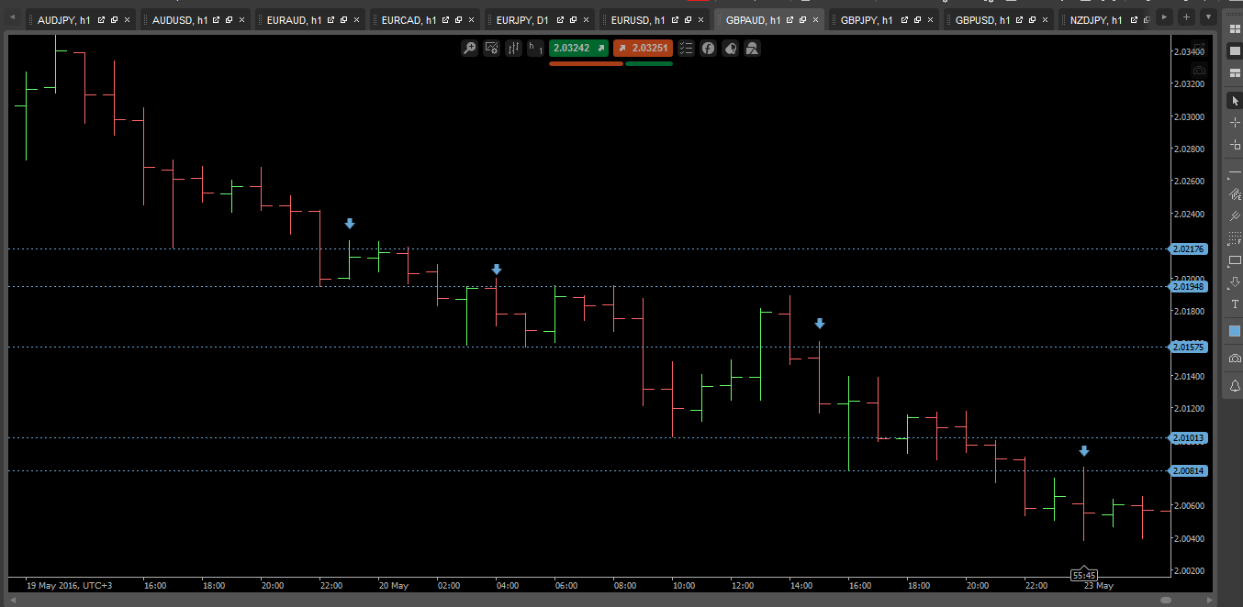Open chart indicators and settings icon
1243x607 pixels.
pos(492,48)
